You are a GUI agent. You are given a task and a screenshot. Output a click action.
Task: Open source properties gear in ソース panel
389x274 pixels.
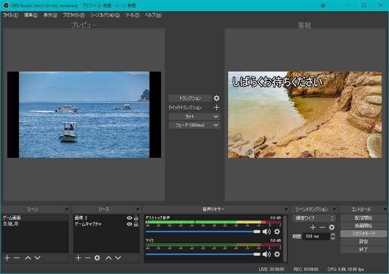click(97, 258)
